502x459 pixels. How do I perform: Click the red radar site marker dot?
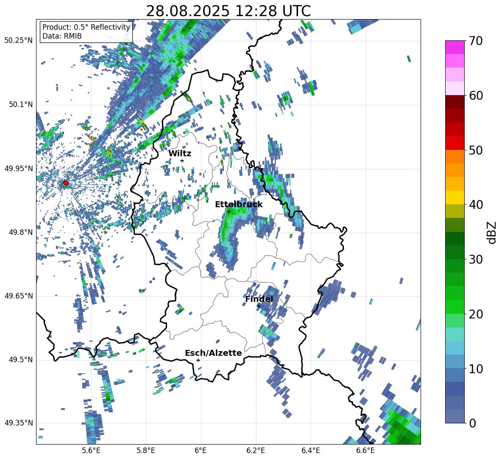66,183
